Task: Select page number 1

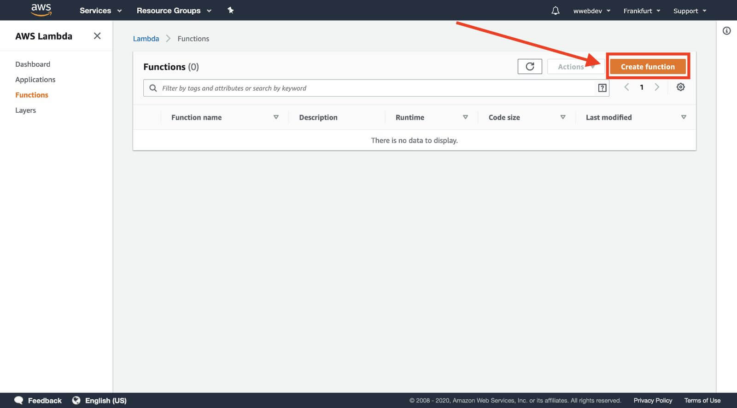Action: 642,87
